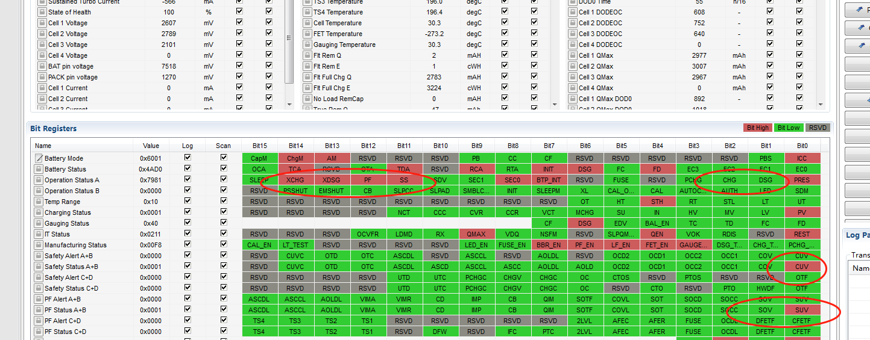870x340 pixels.
Task: Click the lock icon for PF Status A+B
Action: coord(39,310)
